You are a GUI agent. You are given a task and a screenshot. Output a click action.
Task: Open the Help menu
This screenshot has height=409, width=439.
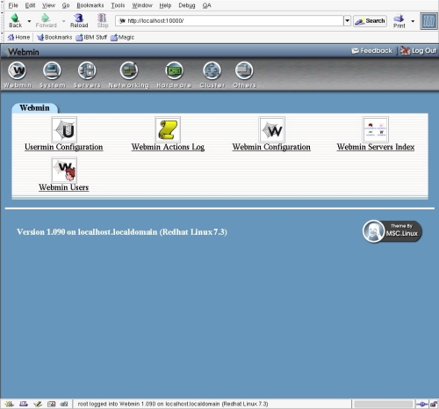coord(165,5)
